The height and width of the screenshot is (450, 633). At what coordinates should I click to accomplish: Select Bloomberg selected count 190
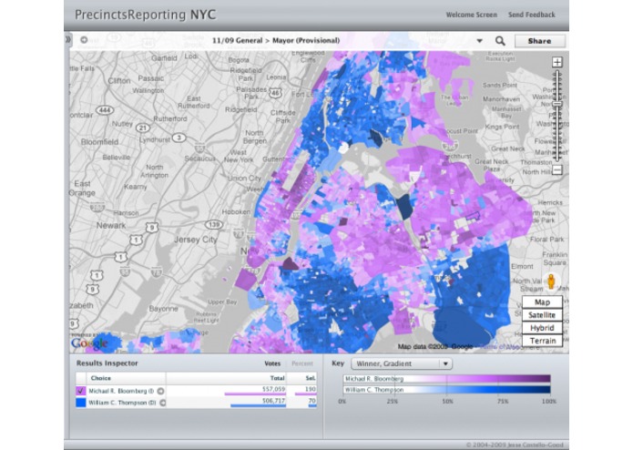pyautogui.click(x=310, y=390)
